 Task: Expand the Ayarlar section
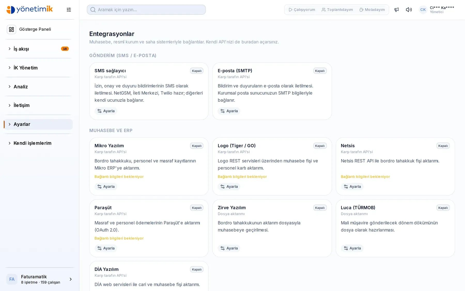pos(38,124)
